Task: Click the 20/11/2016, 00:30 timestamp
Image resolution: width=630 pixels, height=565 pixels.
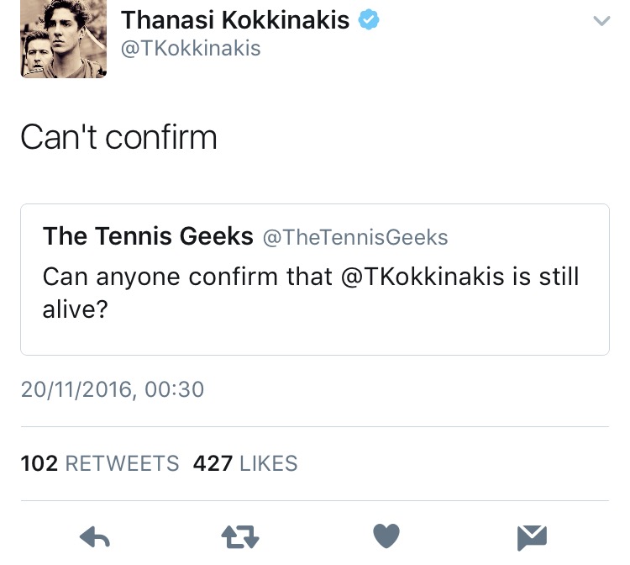Action: (x=113, y=389)
